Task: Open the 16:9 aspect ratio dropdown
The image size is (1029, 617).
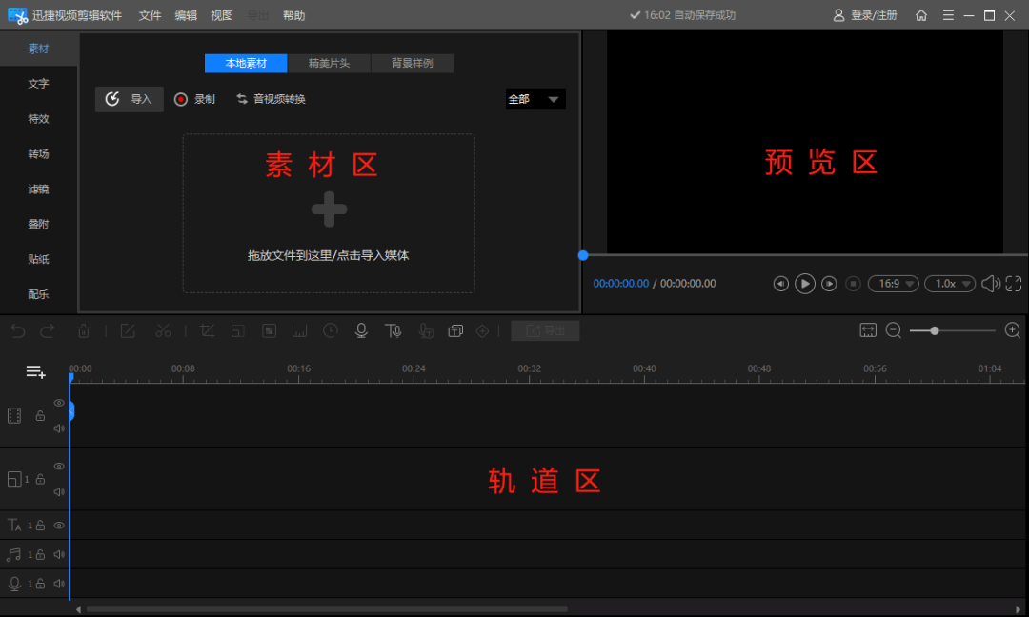Action: tap(893, 284)
